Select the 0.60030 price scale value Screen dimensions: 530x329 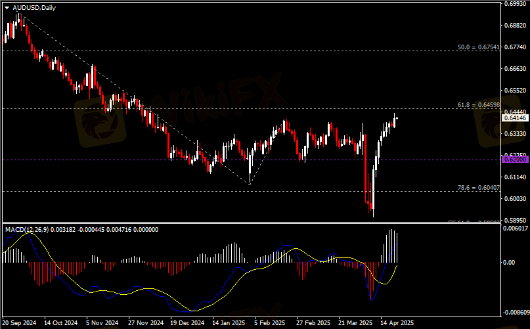(x=515, y=198)
